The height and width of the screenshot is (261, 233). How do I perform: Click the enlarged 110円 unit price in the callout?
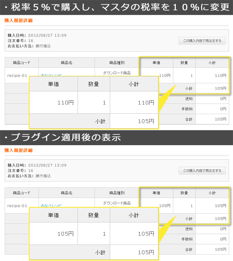(x=66, y=102)
